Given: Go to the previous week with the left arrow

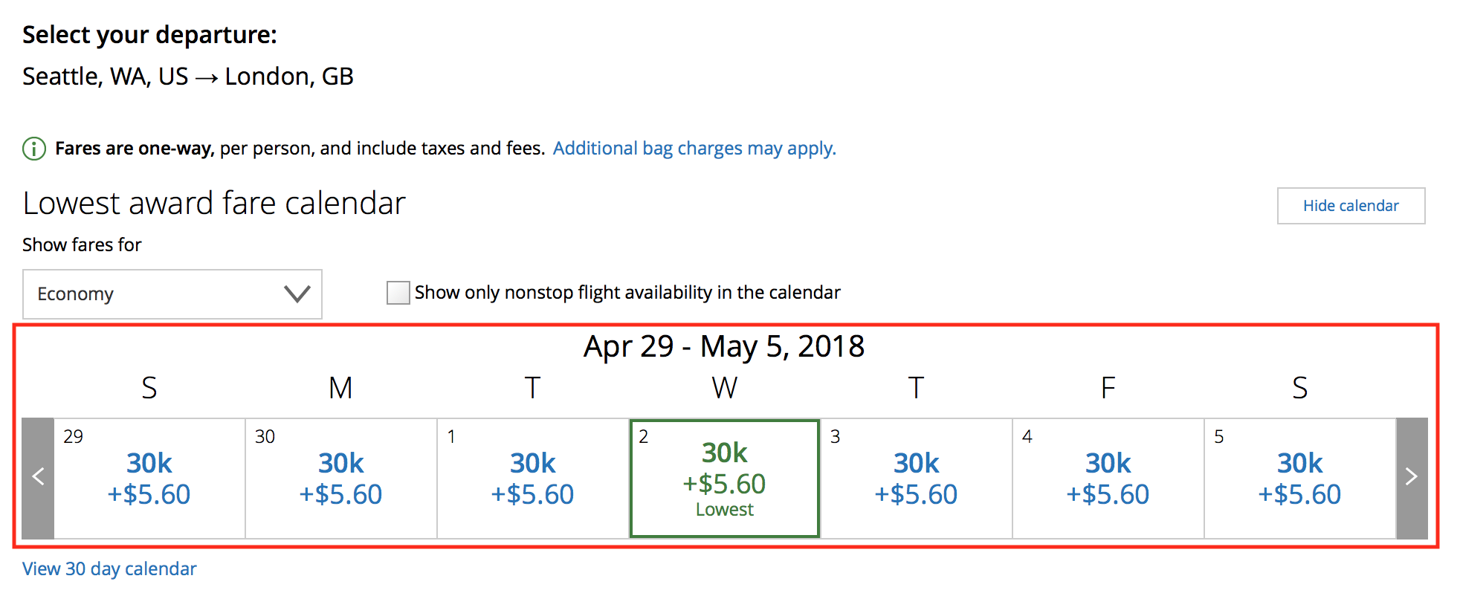Looking at the screenshot, I should [38, 478].
